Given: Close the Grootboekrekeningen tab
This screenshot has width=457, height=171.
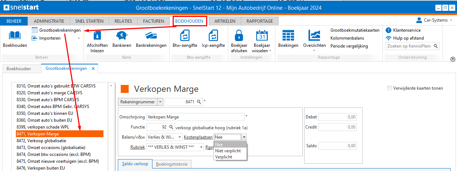Looking at the screenshot, I should [x=93, y=68].
